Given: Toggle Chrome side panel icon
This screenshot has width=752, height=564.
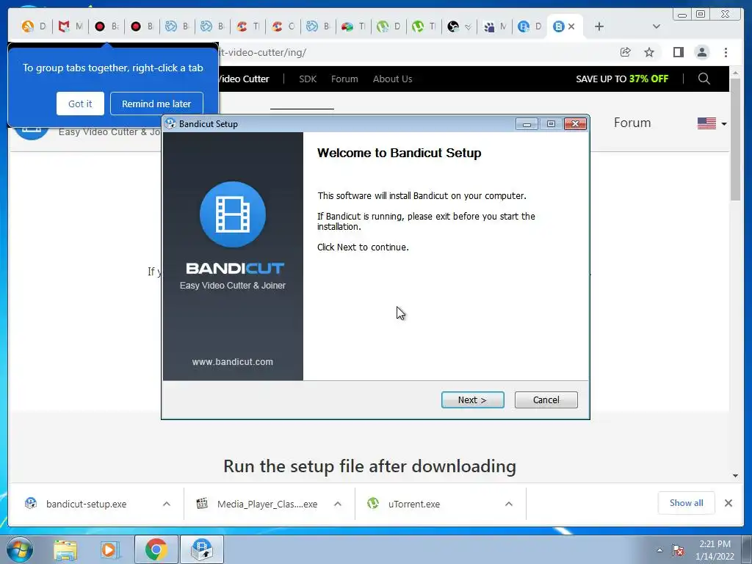Looking at the screenshot, I should pyautogui.click(x=678, y=52).
